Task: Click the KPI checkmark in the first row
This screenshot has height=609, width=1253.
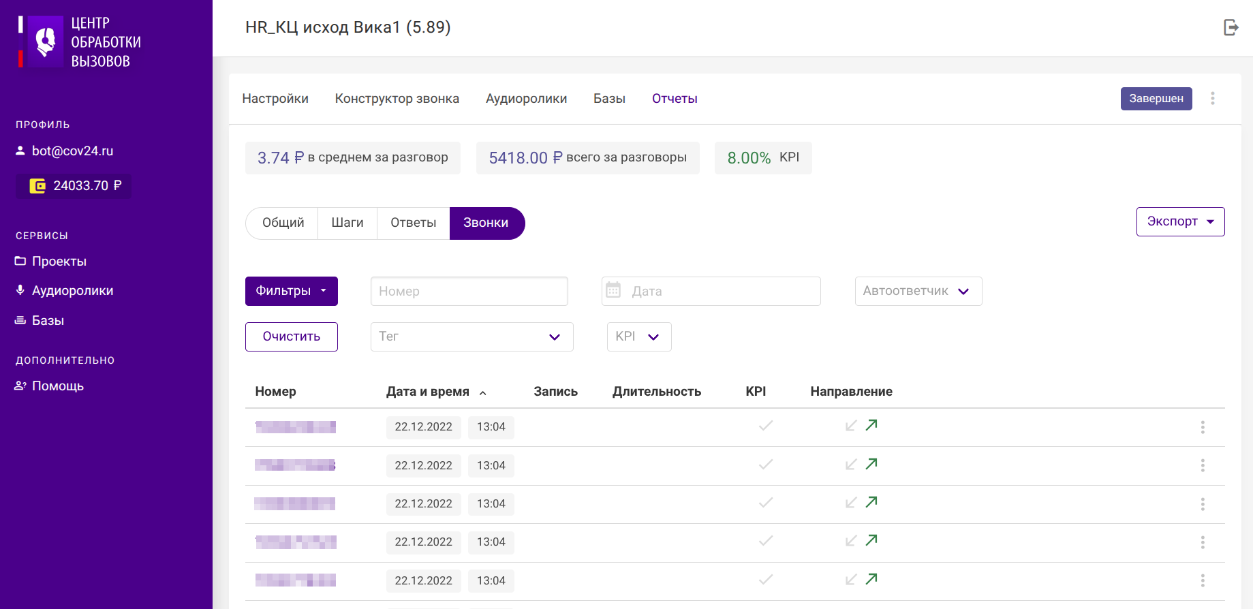Action: (766, 426)
